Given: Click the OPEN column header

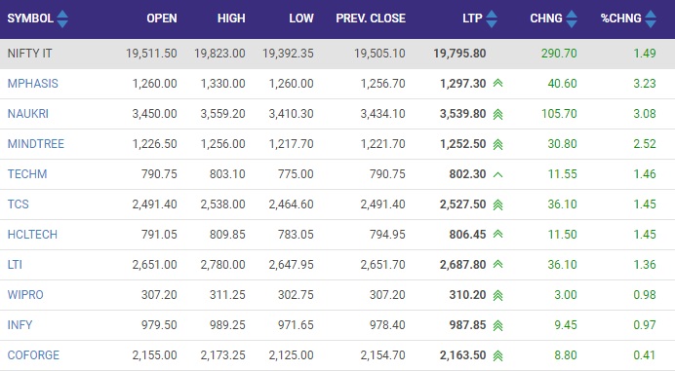Looking at the screenshot, I should pos(162,19).
